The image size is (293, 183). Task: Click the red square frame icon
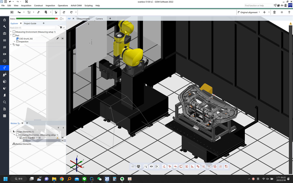(181, 166)
